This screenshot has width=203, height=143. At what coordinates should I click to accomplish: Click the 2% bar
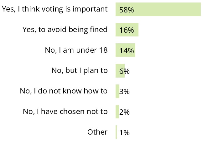[117, 112]
